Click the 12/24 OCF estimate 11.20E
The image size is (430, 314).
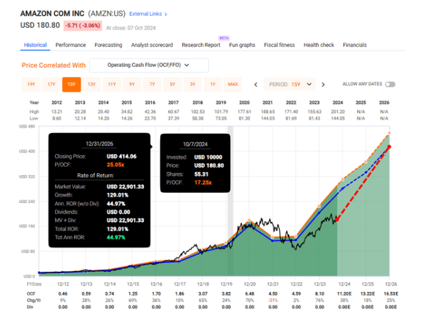(x=344, y=294)
